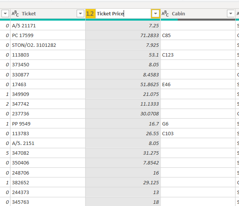Open the Ticket column filter dropdown
The width and height of the screenshot is (239, 206).
pos(80,14)
